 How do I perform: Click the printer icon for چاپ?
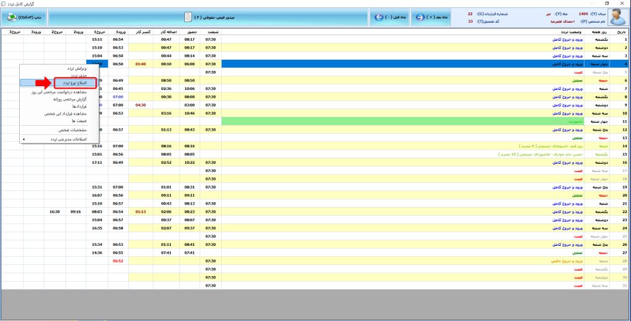coord(11,17)
